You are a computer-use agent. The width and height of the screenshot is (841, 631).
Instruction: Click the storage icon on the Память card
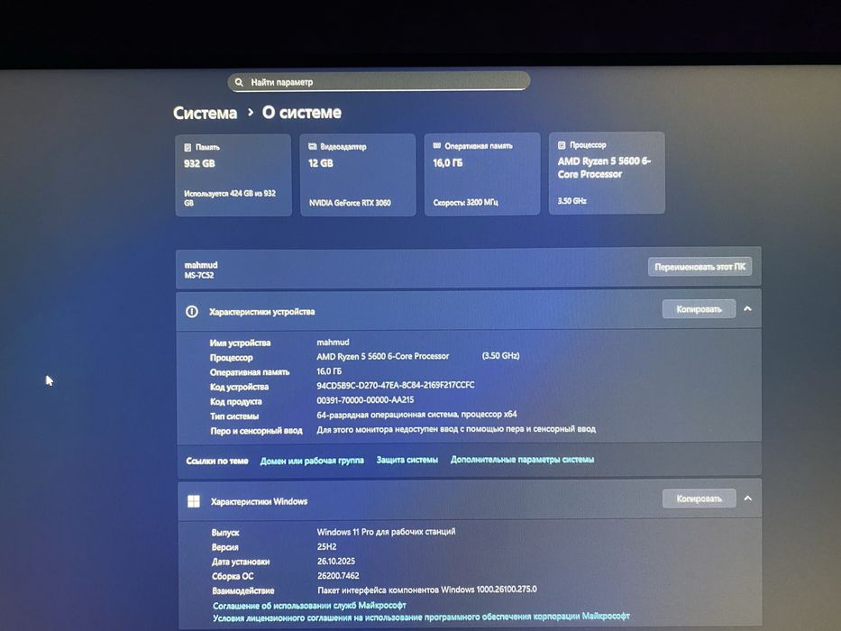click(187, 147)
